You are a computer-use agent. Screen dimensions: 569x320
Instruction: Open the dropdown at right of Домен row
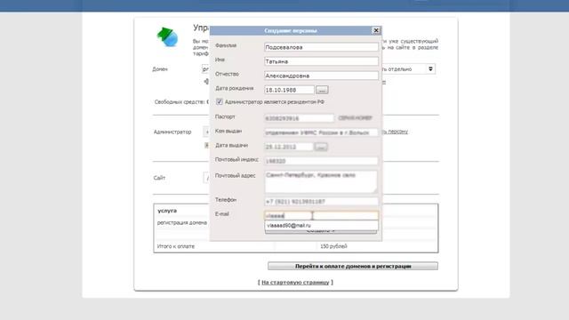coord(430,69)
